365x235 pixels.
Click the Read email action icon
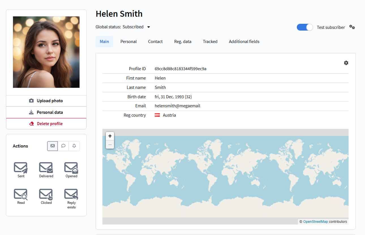21,194
